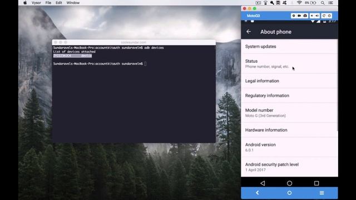Screen dimensions: 356x200
Task: Click the key-shaped menu bar icon
Action: click(x=272, y=3)
